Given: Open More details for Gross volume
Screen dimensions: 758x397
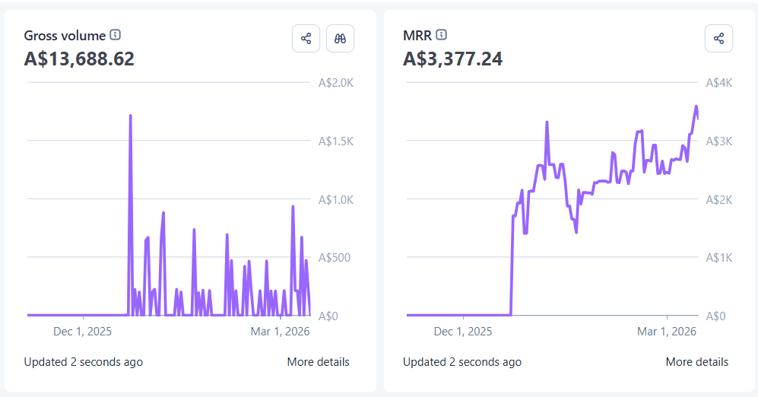Looking at the screenshot, I should [x=318, y=362].
